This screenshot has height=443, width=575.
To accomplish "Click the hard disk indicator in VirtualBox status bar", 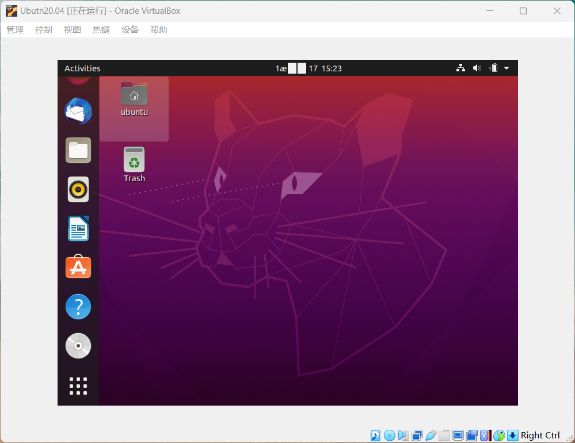I will tap(375, 436).
